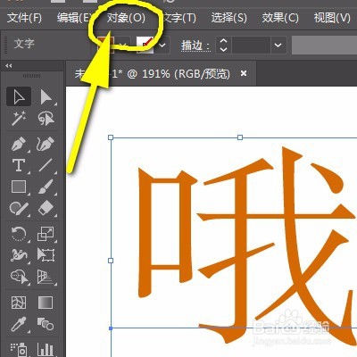Click the left middle bounding box handle
The image size is (357, 357).
(111, 261)
